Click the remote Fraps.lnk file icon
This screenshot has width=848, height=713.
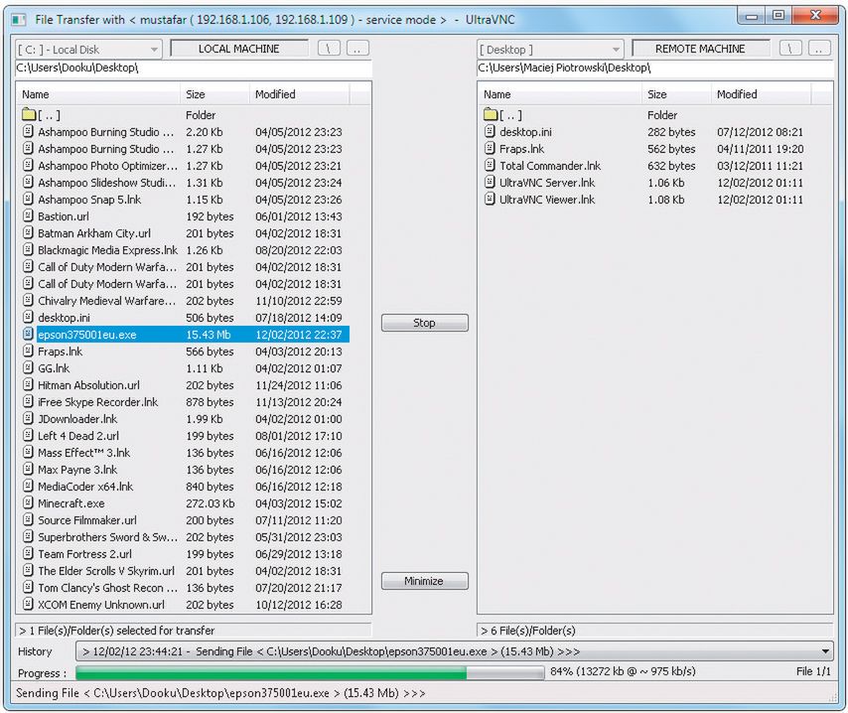pos(490,148)
